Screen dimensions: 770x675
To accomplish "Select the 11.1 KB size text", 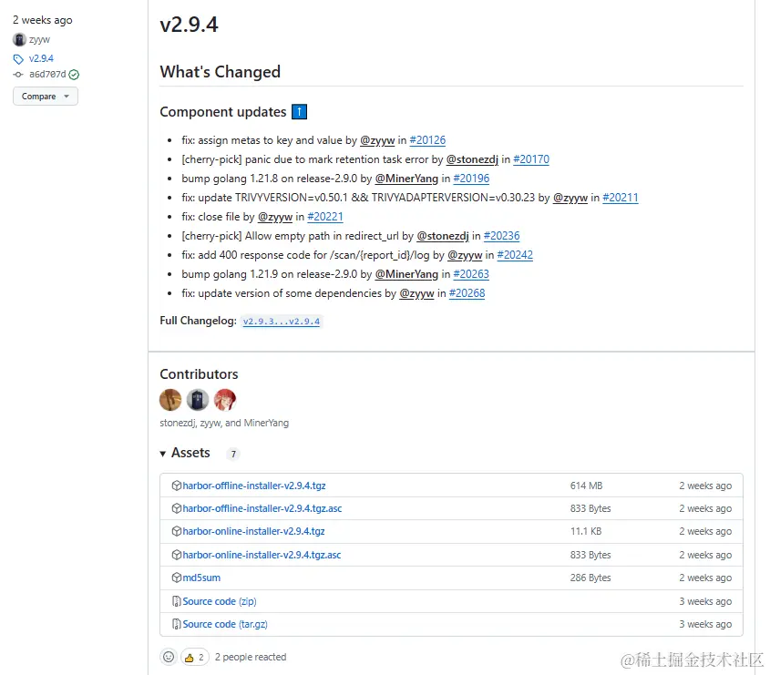I will point(586,531).
